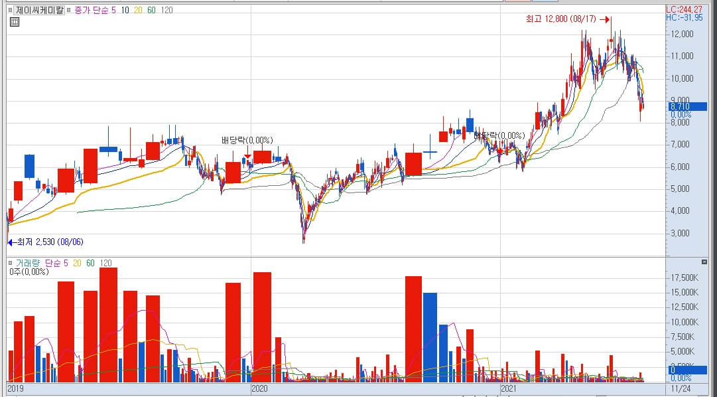Image resolution: width=717 pixels, height=397 pixels.
Task: Click the 거래량 volume indicator label
Action: point(28,264)
